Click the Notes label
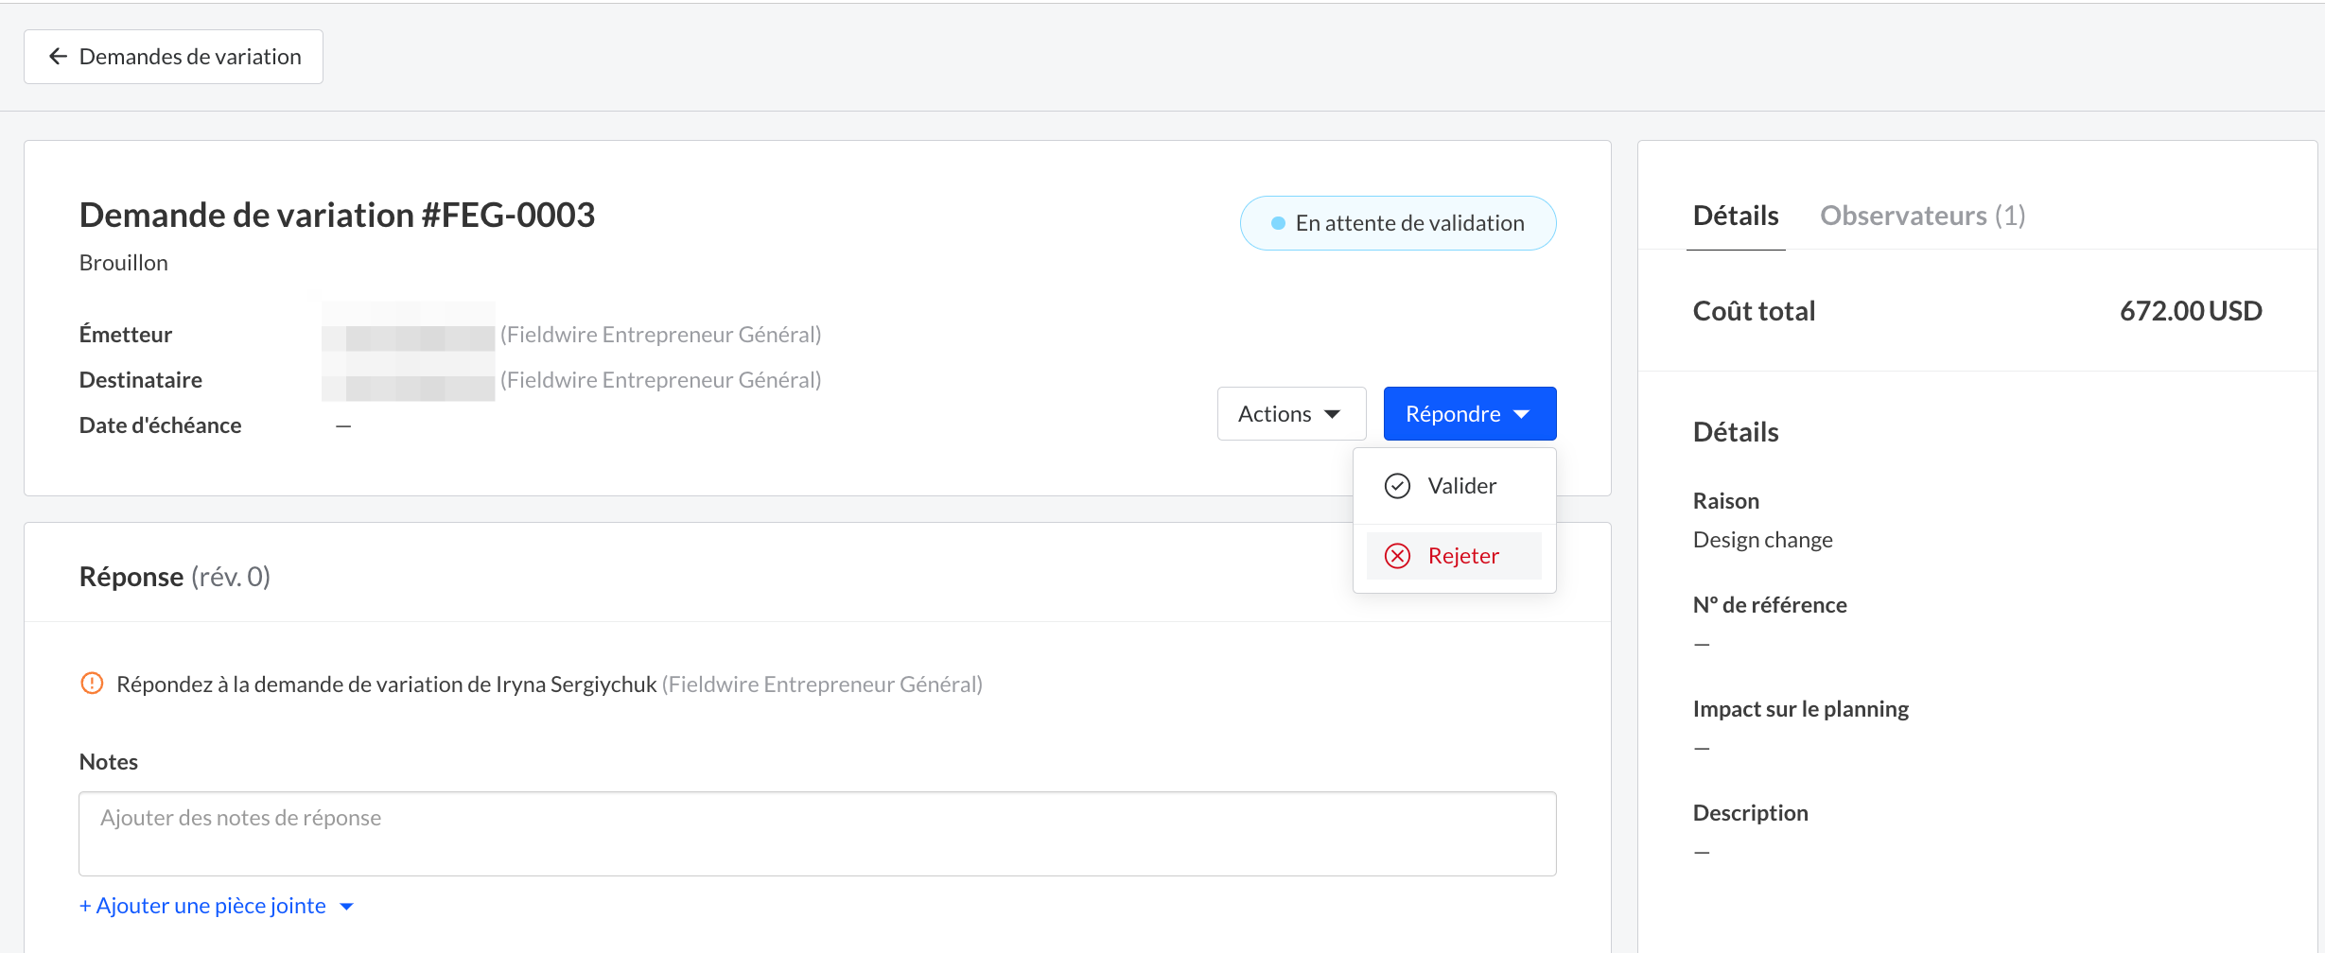The height and width of the screenshot is (953, 2325). pyautogui.click(x=109, y=762)
